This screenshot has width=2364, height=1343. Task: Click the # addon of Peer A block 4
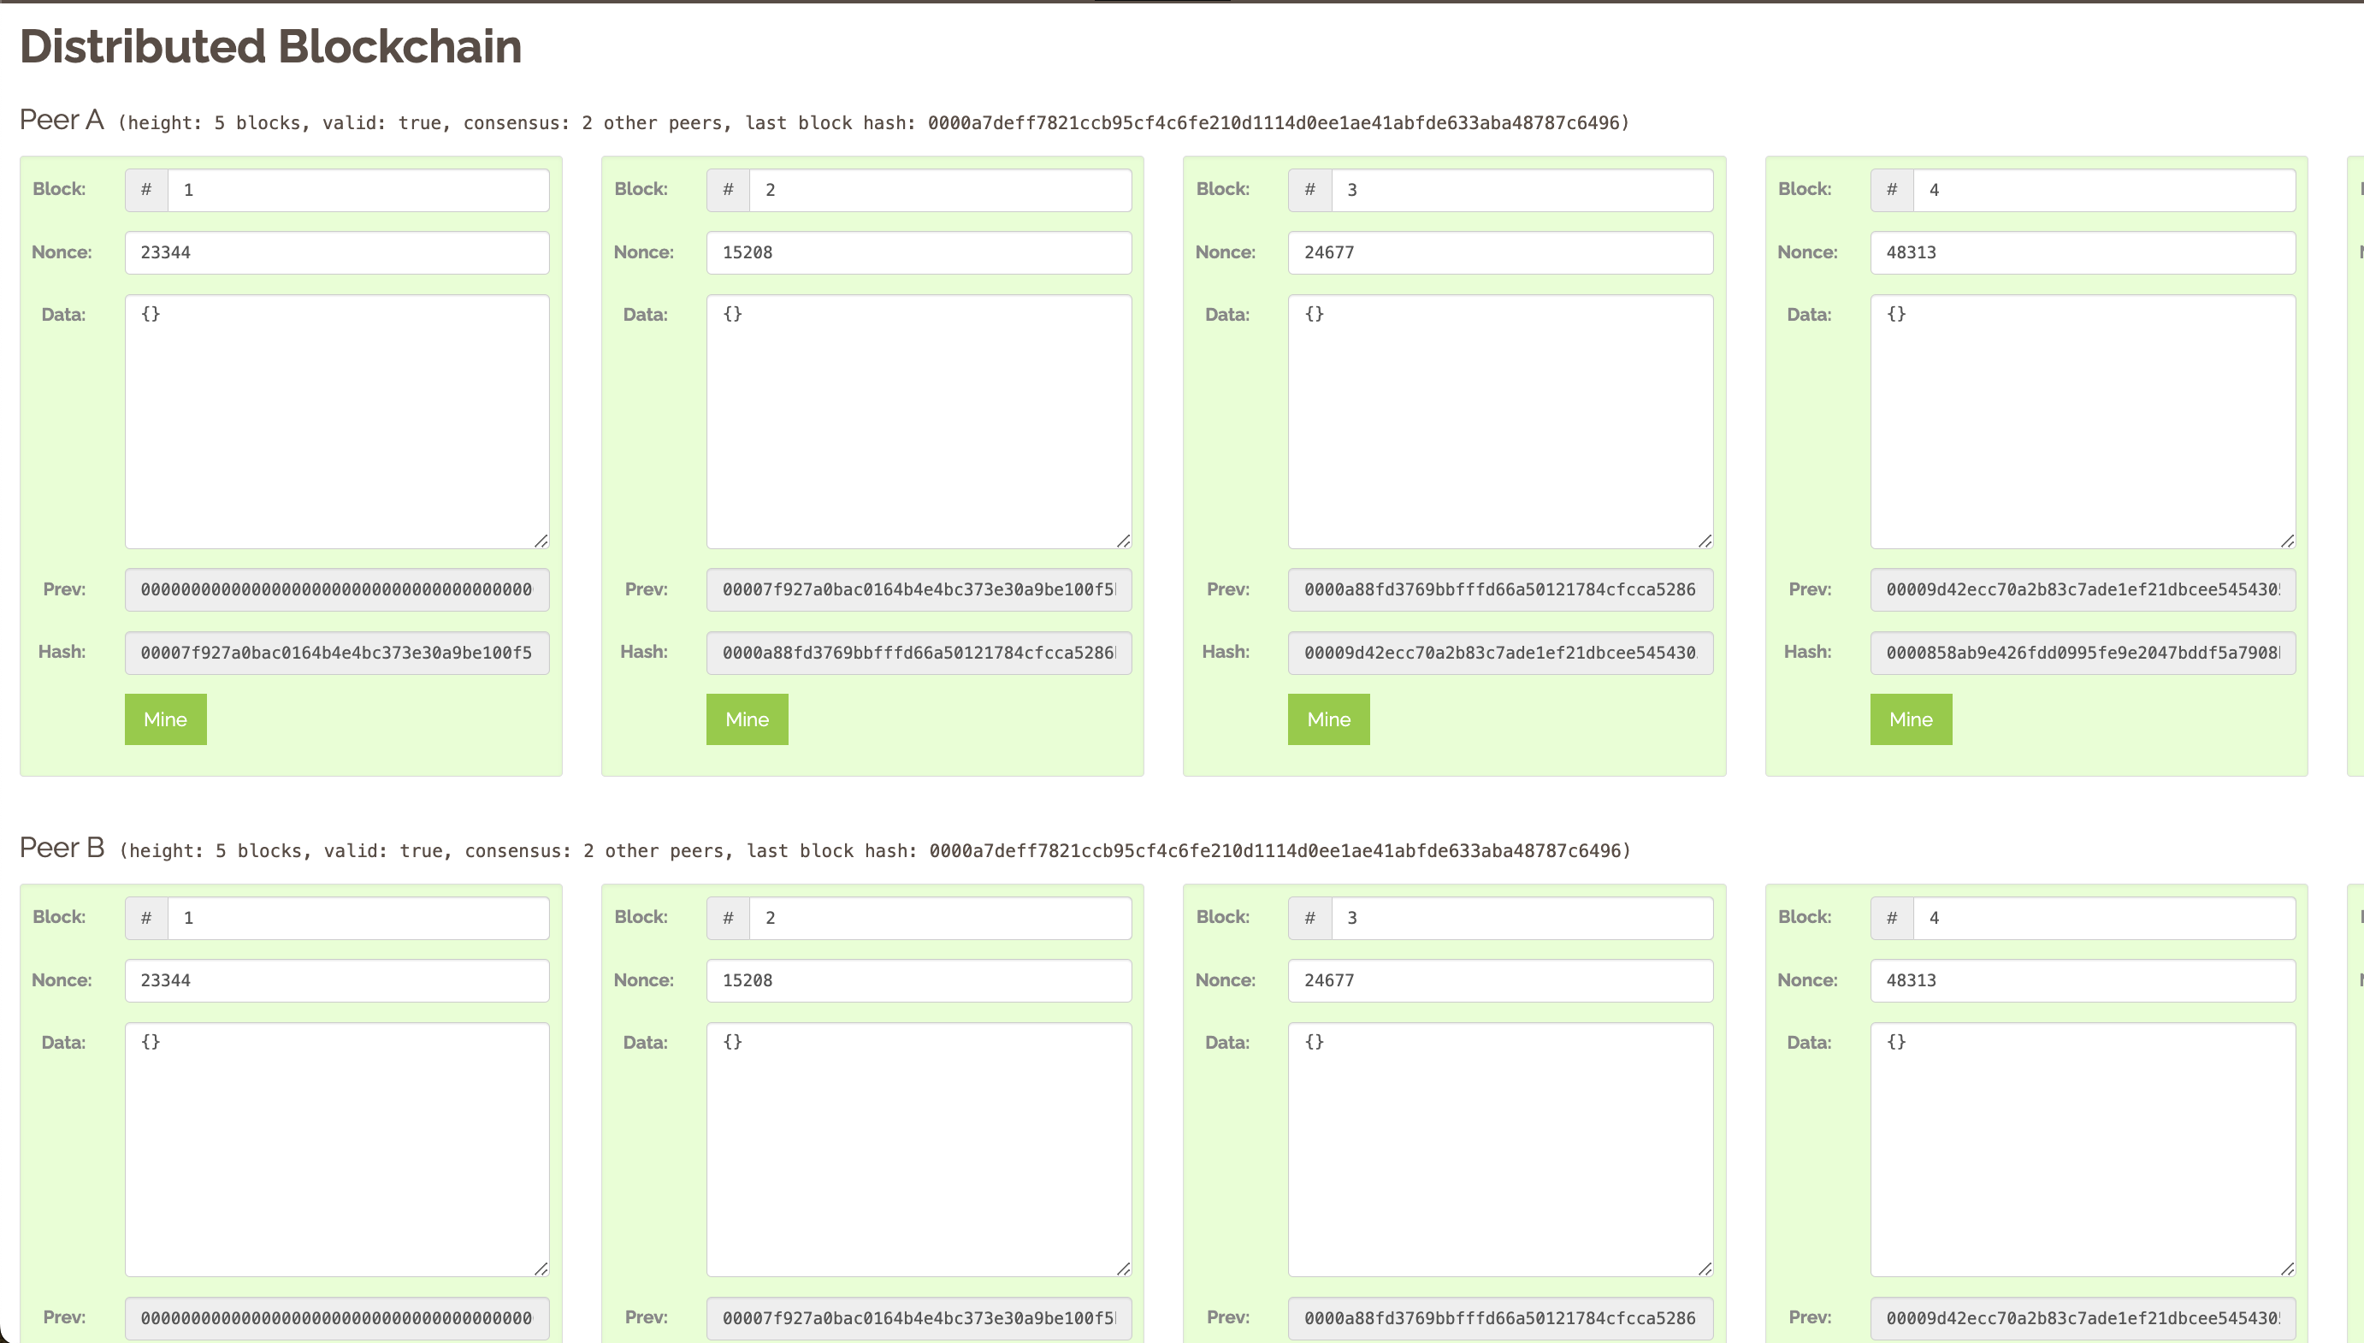(x=1891, y=190)
